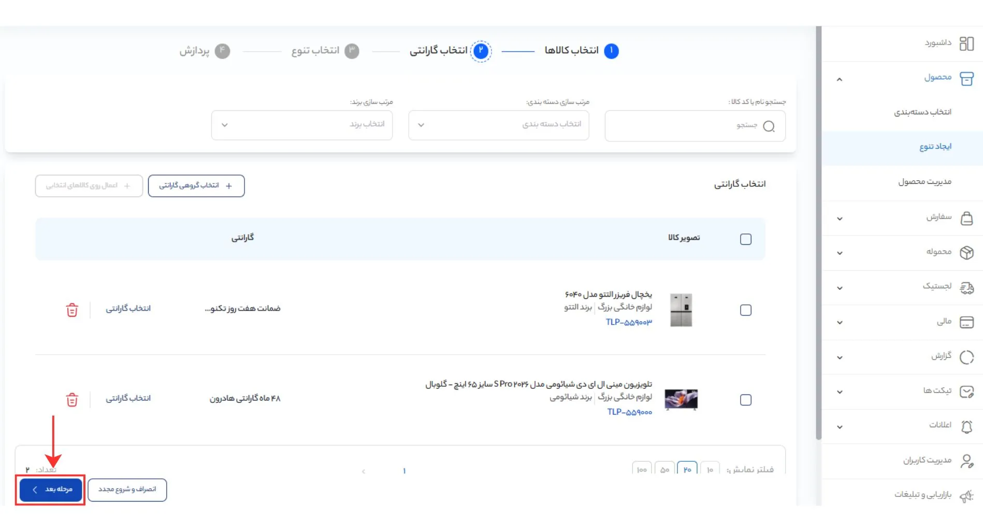Click the مالی card icon
This screenshot has height=527, width=983.
coord(966,322)
